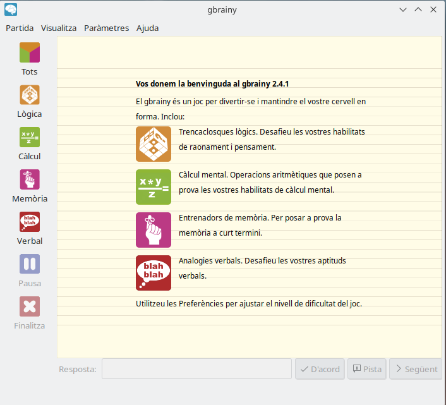The height and width of the screenshot is (405, 446).
Task: Open the Ajuda menu
Action: point(147,28)
